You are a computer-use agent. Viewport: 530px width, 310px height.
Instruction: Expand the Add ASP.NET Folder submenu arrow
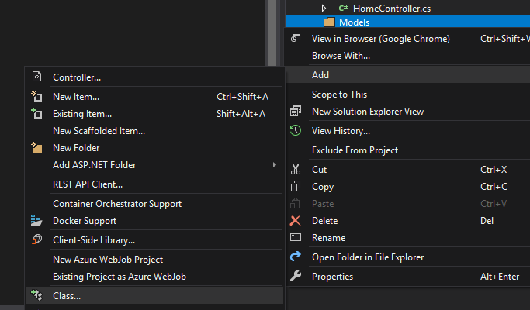[274, 165]
